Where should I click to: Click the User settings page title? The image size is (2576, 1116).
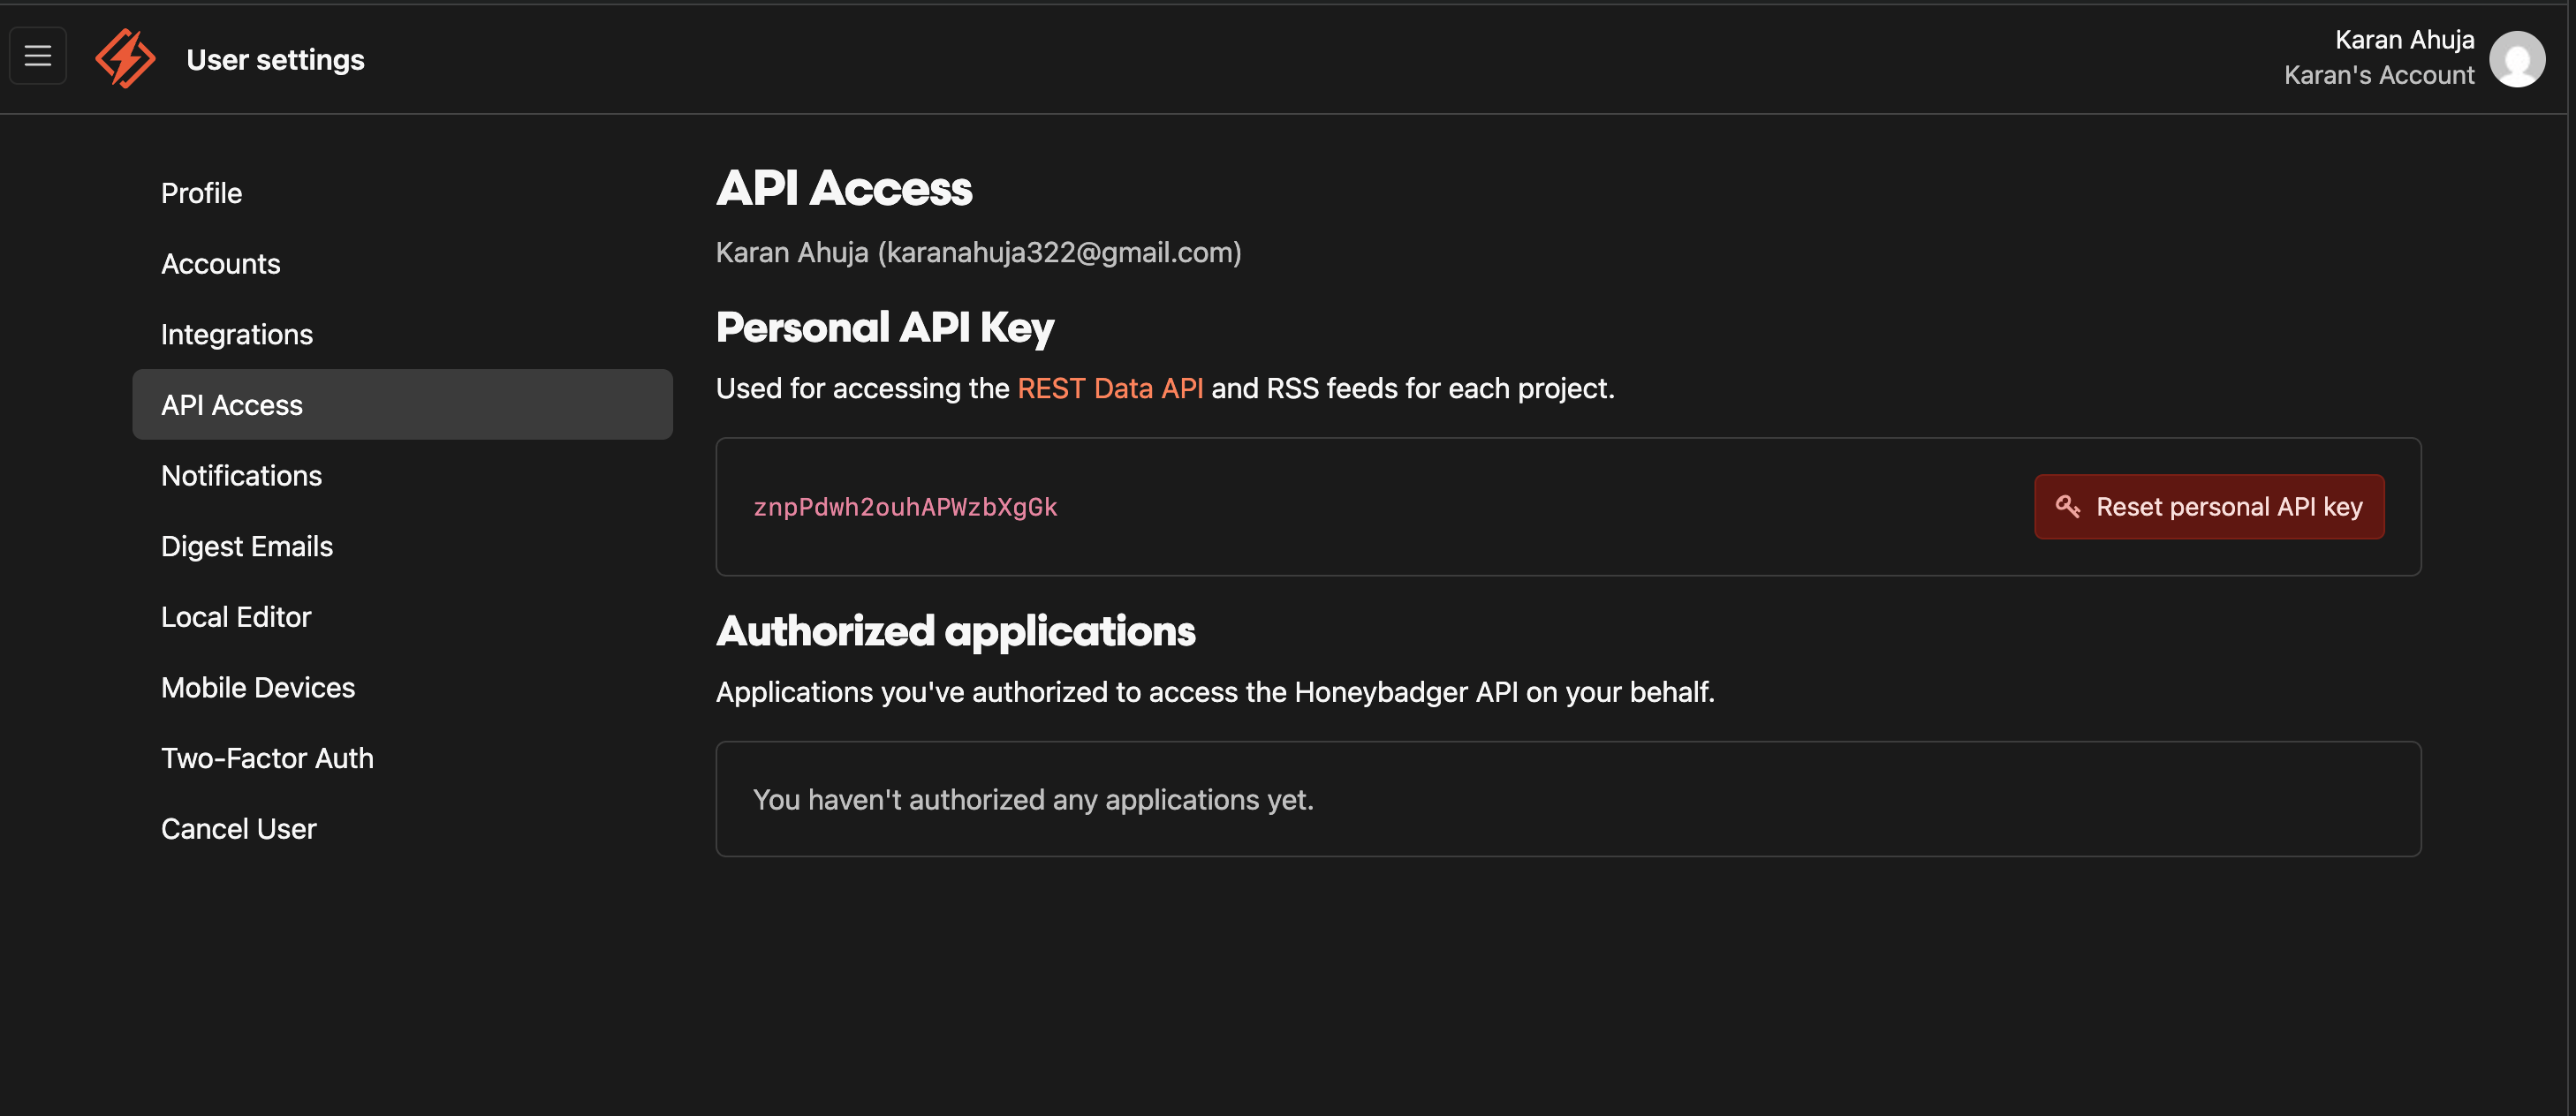coord(275,60)
